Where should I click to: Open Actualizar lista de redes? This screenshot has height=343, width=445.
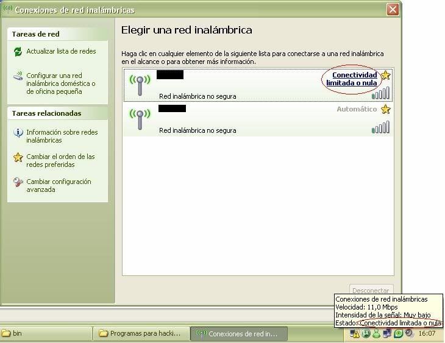(x=61, y=51)
